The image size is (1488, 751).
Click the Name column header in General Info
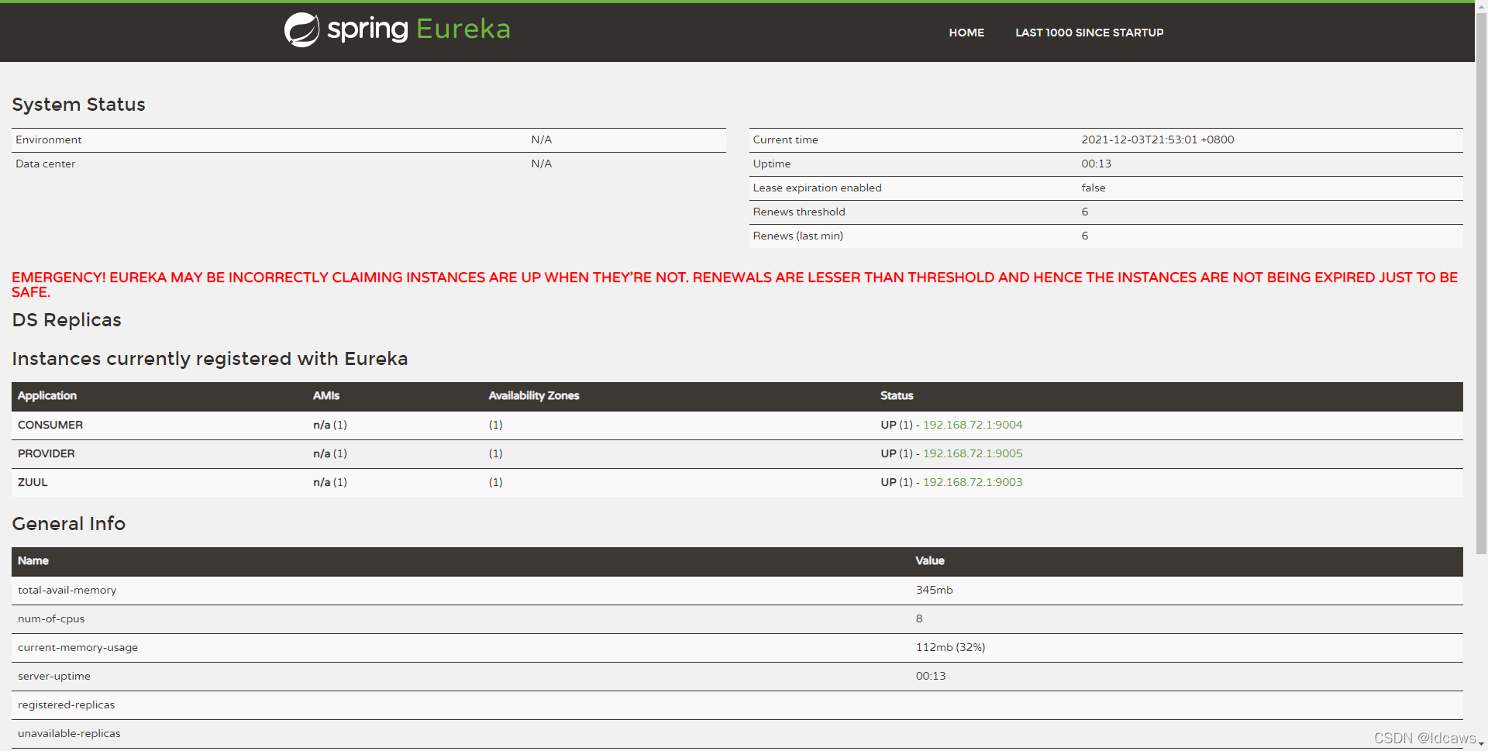click(x=33, y=560)
